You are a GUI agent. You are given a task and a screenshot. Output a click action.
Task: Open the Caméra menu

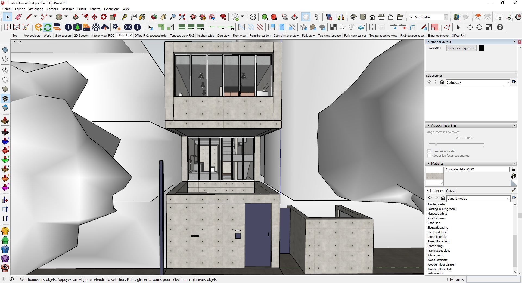pyautogui.click(x=52, y=9)
